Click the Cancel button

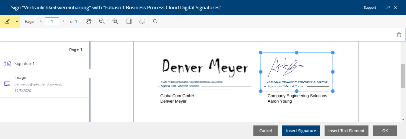pyautogui.click(x=266, y=131)
